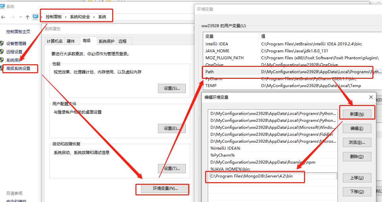Viewport: 382px width, 202px height.
Task: Click 设置(E) user profiles button
Action: [172, 128]
